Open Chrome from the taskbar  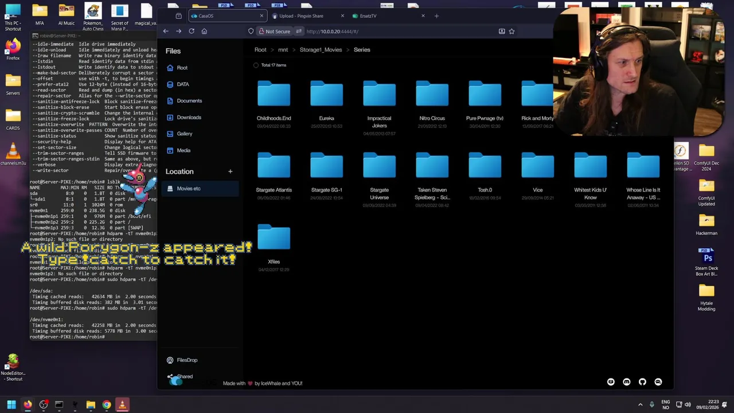[x=106, y=405]
